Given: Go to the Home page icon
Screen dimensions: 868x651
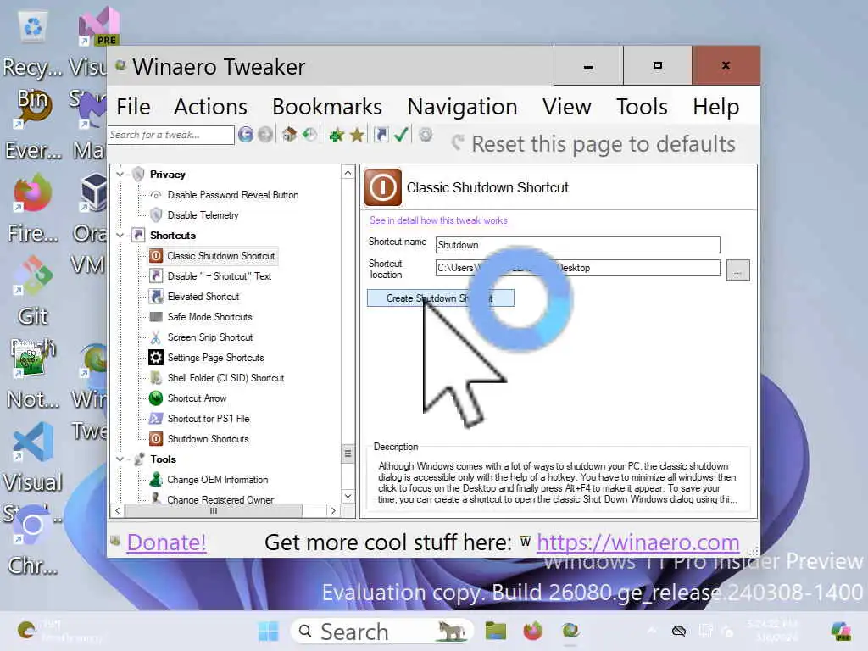Looking at the screenshot, I should tap(289, 135).
